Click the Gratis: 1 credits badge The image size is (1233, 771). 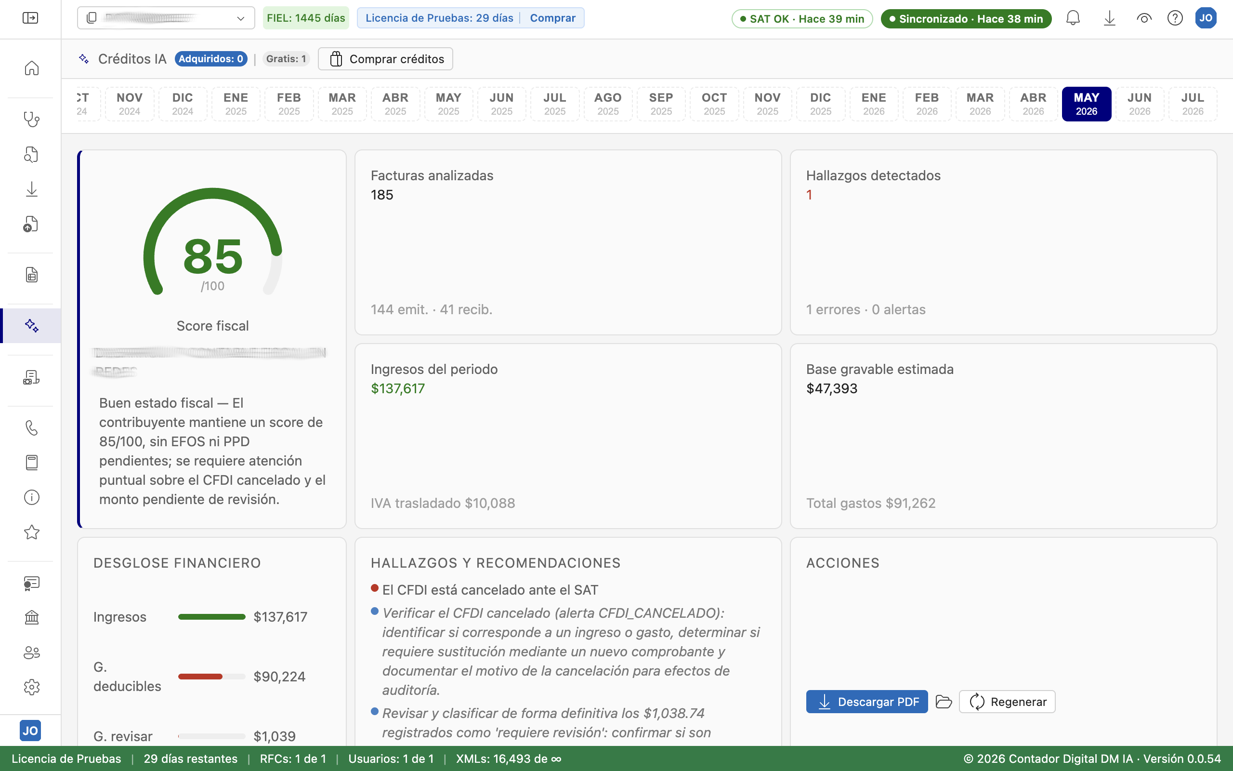click(287, 59)
